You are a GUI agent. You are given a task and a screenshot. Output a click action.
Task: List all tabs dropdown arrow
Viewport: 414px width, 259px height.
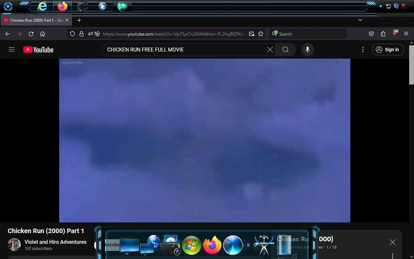point(360,20)
